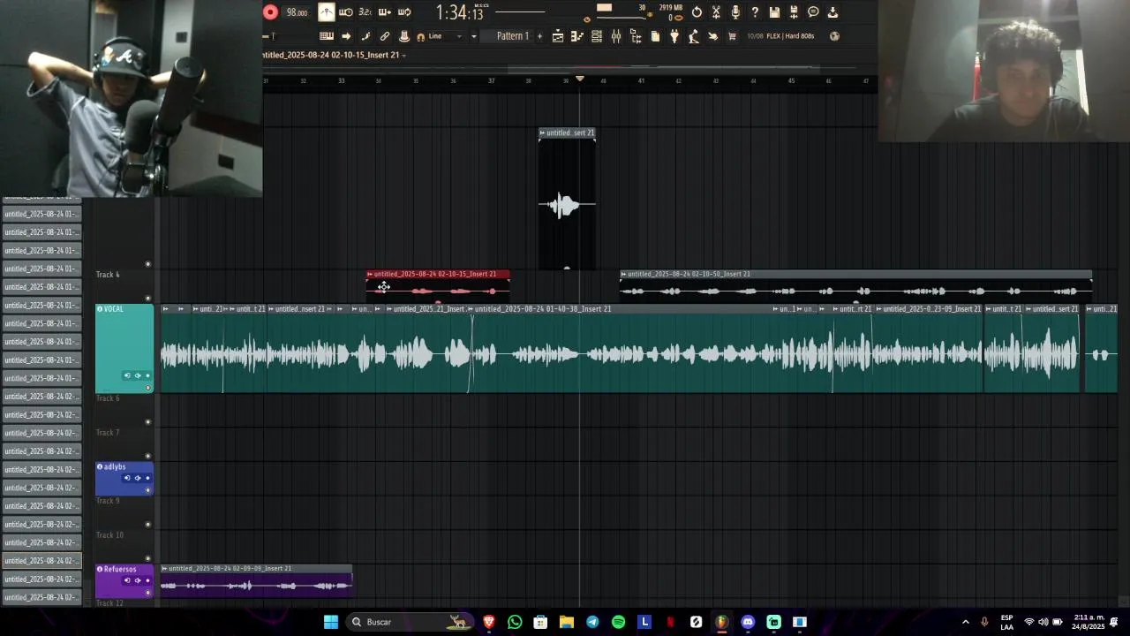
Task: Click the 98.000 tempo field
Action: 298,12
